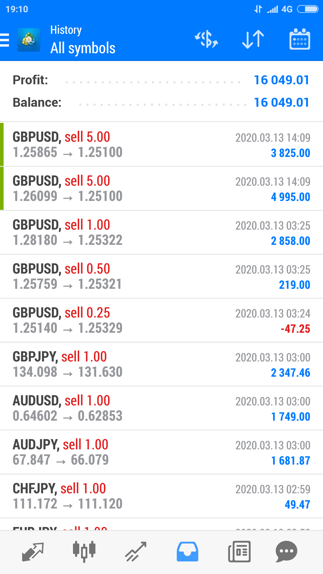The height and width of the screenshot is (574, 323).
Task: Open the Chart candlestick tab
Action: coord(84,552)
